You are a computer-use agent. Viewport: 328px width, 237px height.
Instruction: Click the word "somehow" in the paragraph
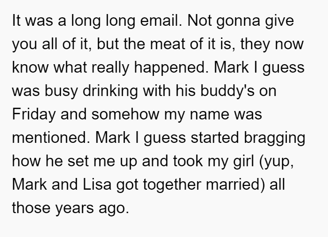point(125,114)
